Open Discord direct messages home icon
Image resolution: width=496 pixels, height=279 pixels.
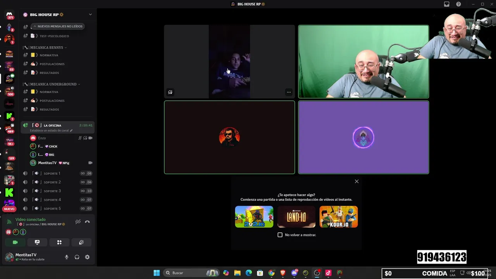[9, 15]
